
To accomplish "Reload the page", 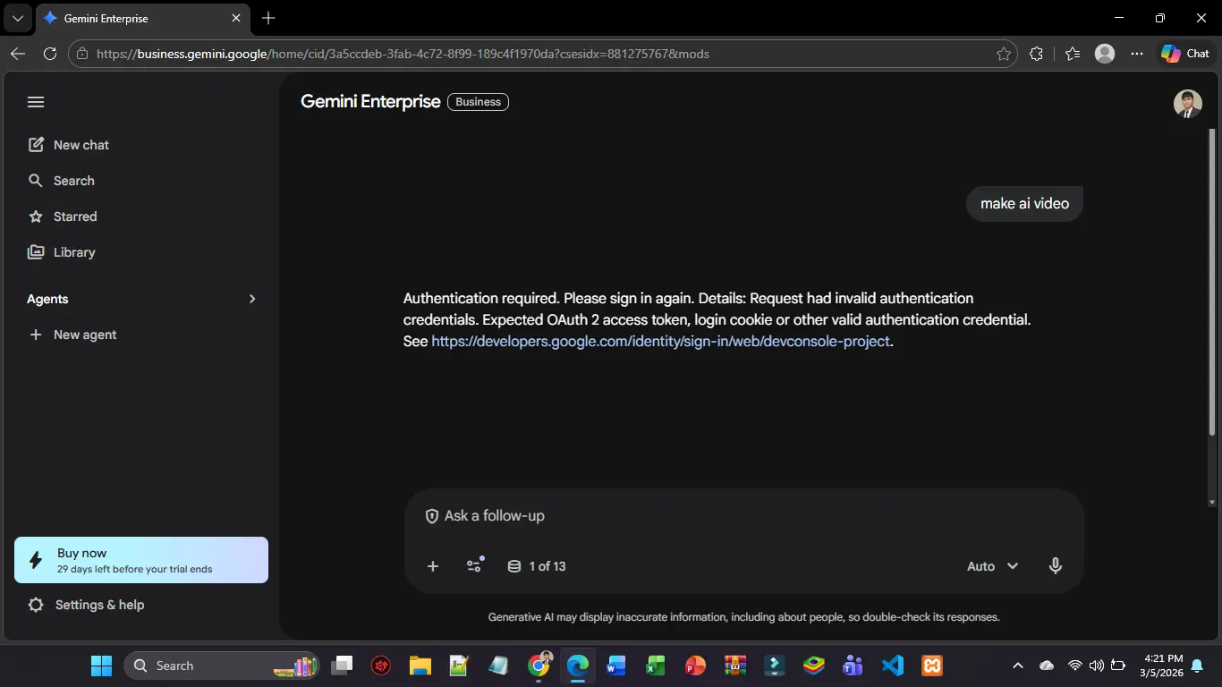I will coord(50,54).
